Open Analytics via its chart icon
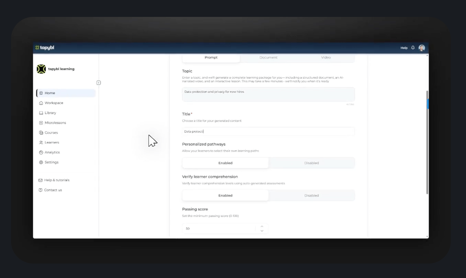Image resolution: width=466 pixels, height=278 pixels. coord(41,152)
